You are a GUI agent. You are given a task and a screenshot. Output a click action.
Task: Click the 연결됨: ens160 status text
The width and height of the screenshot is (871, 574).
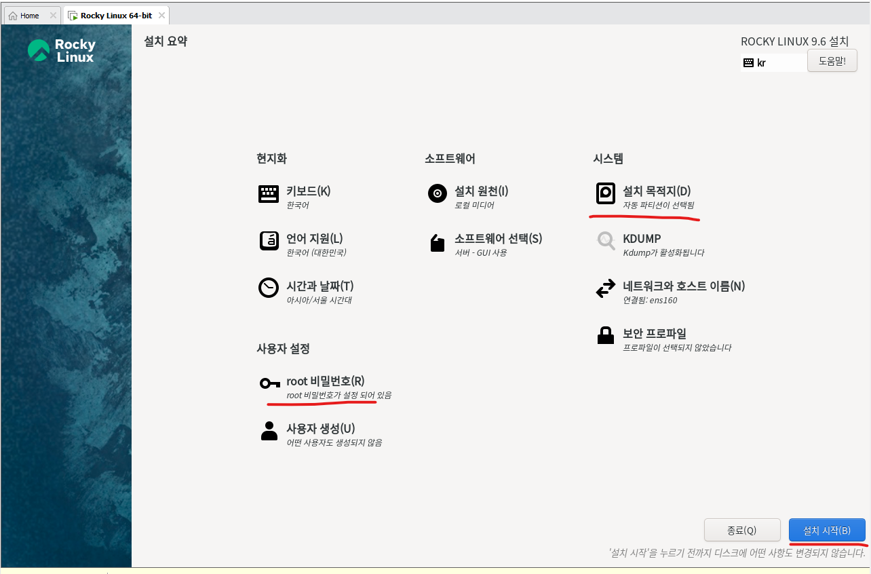[x=650, y=300]
